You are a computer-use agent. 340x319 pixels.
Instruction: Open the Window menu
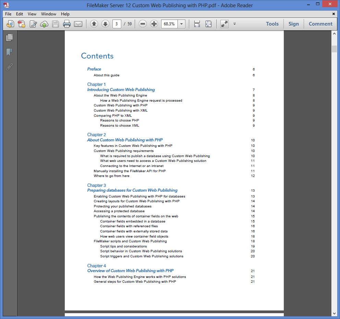[49, 14]
